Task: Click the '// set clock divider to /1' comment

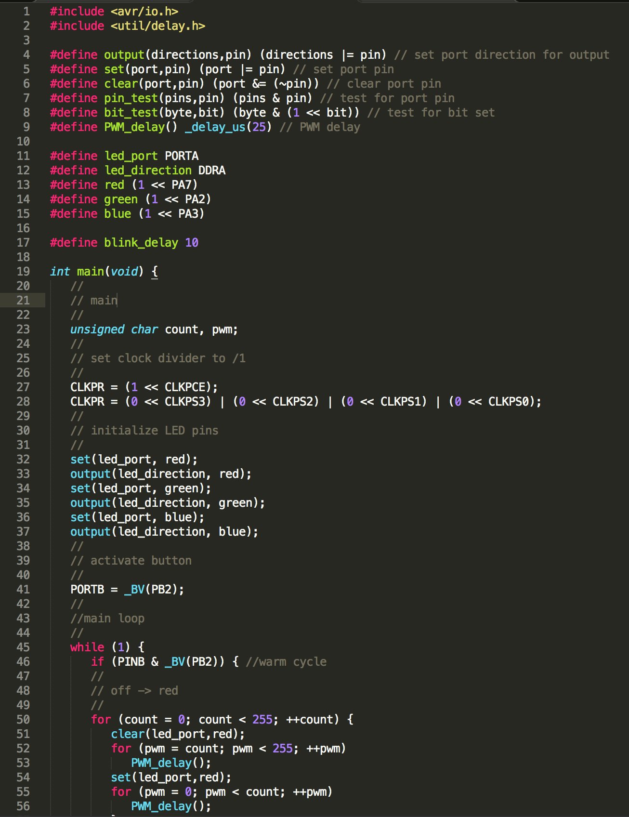Action: (158, 358)
